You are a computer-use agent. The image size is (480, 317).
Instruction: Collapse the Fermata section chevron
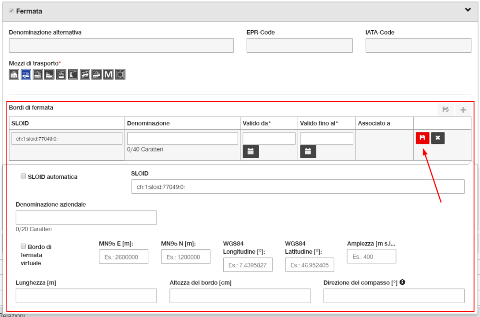(468, 10)
